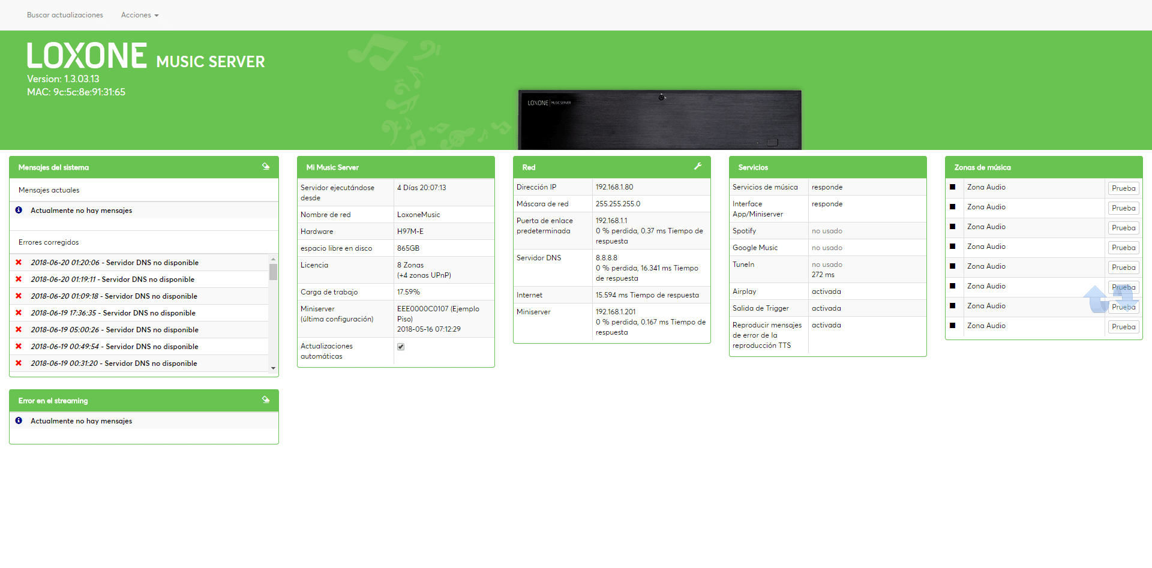
Task: Click red X beside 2018-06-19 17:36:35 error
Action: [19, 313]
